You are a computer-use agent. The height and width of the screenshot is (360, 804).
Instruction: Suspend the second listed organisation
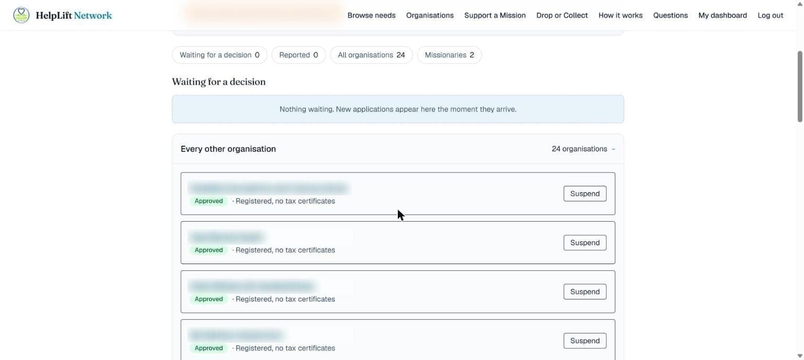click(x=585, y=243)
